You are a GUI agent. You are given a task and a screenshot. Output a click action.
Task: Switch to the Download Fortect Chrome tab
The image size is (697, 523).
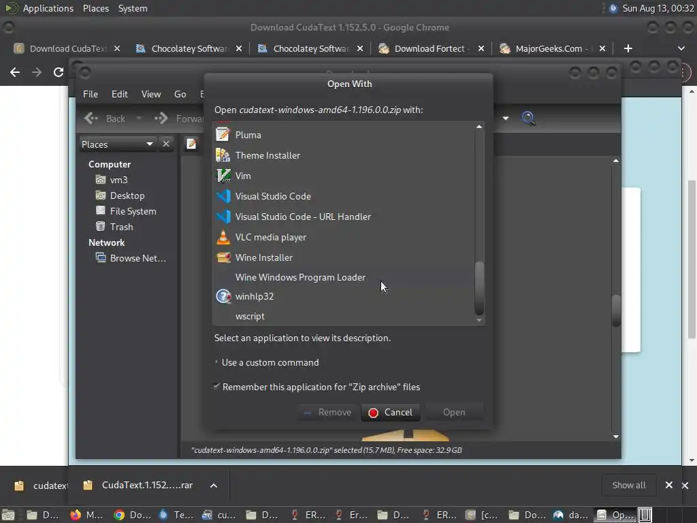(430, 48)
